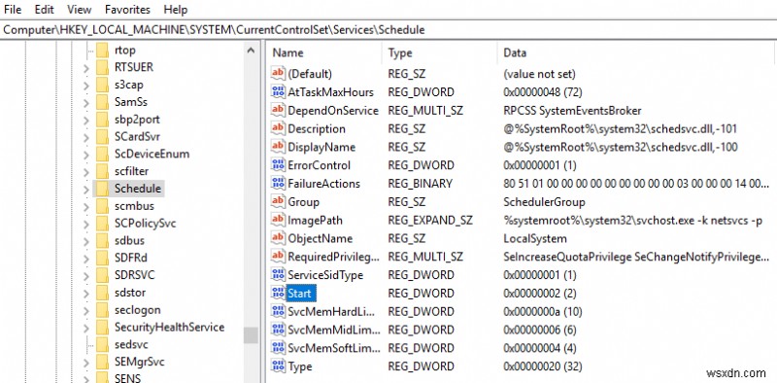Click the RequiredPrivileg... value icon
Image resolution: width=777 pixels, height=383 pixels.
click(x=278, y=257)
